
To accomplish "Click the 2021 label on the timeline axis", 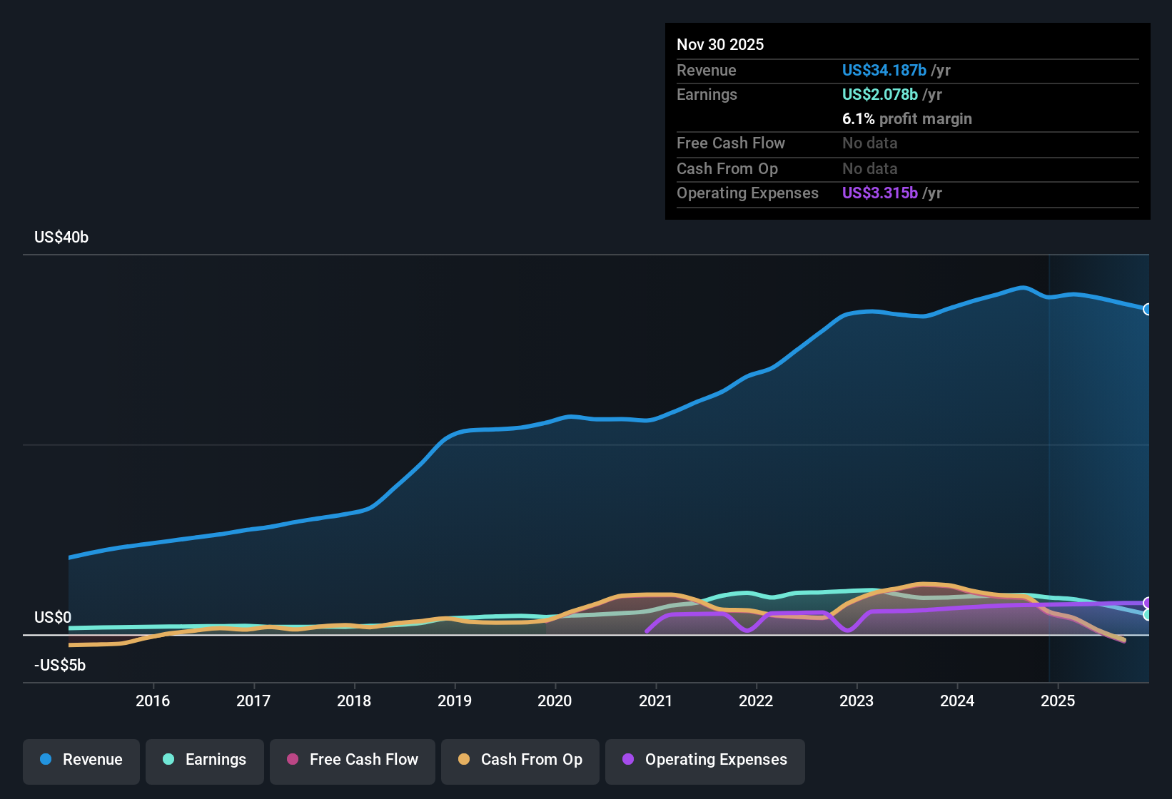I will pos(657,701).
